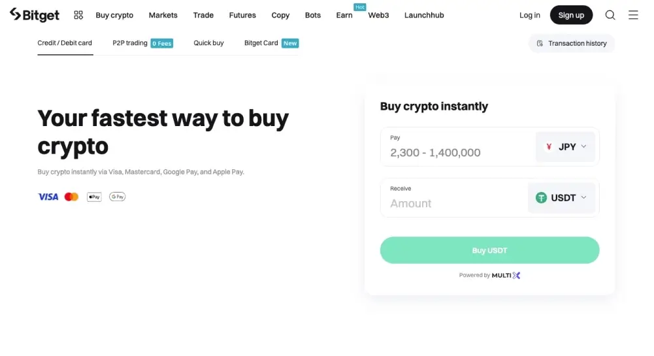The width and height of the screenshot is (654, 356).
Task: Click the Apple Pay icon
Action: tap(94, 197)
